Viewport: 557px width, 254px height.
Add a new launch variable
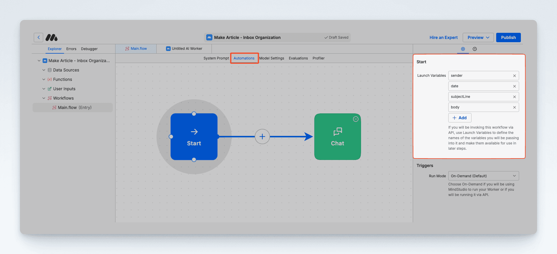459,118
